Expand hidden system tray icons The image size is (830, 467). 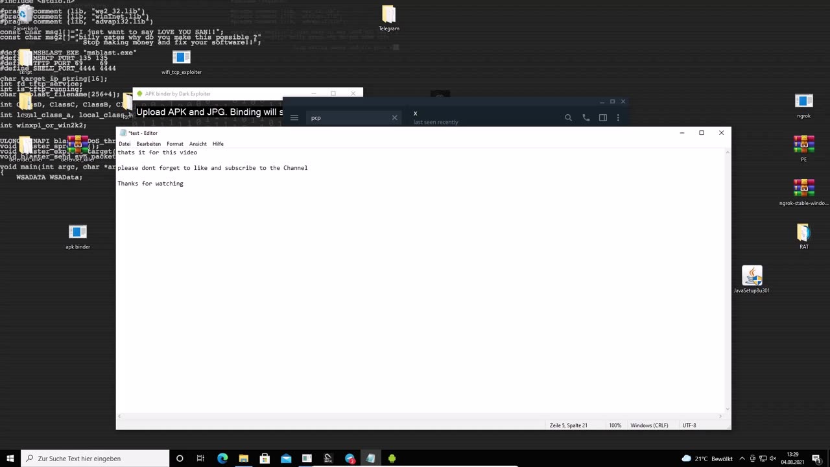742,459
